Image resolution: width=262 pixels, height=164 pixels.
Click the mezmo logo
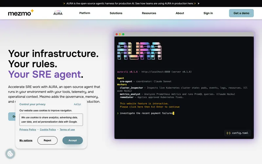click(x=21, y=12)
